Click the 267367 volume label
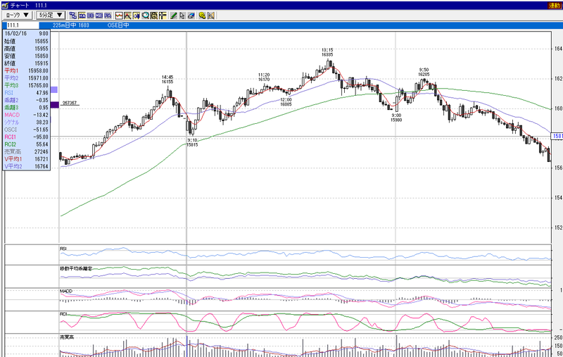563x357 pixels. (x=70, y=103)
